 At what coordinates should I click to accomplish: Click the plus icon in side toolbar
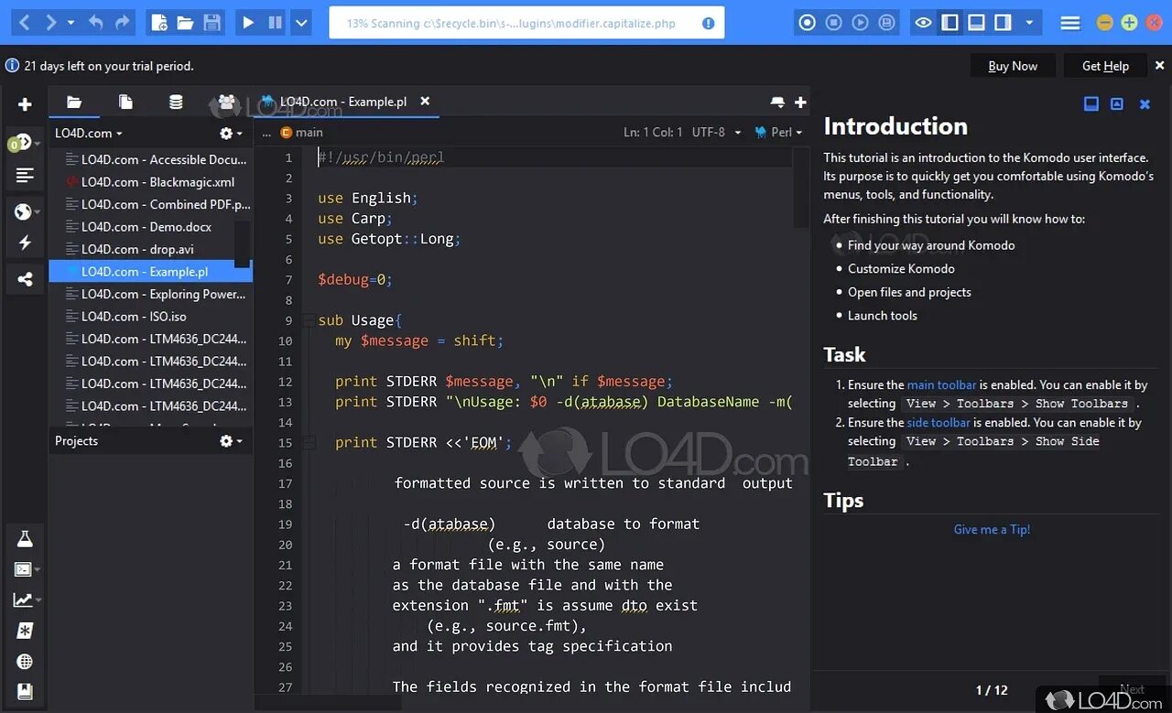tap(25, 104)
